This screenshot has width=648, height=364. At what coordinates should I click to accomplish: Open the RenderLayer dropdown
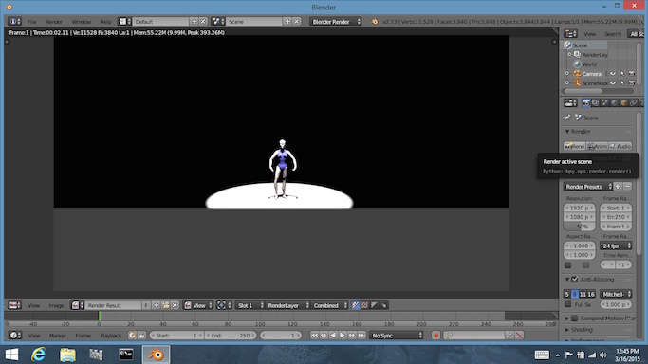click(x=287, y=305)
